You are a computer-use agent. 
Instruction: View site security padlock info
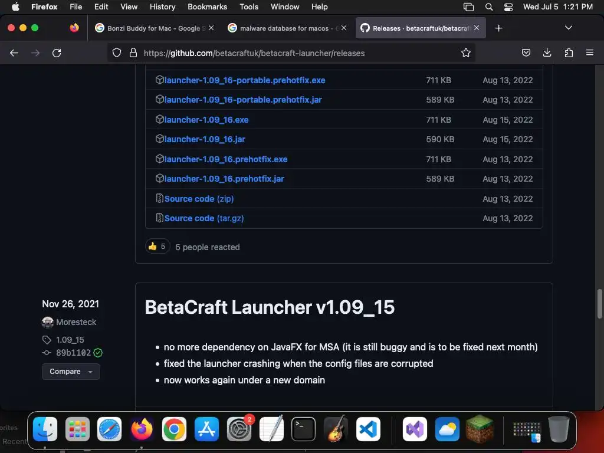click(133, 52)
